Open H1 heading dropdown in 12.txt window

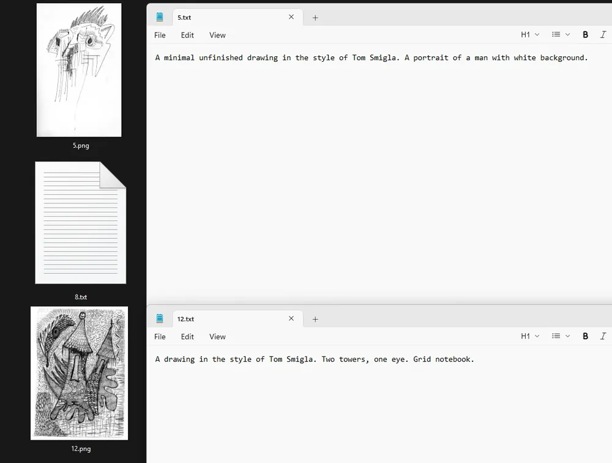point(530,336)
